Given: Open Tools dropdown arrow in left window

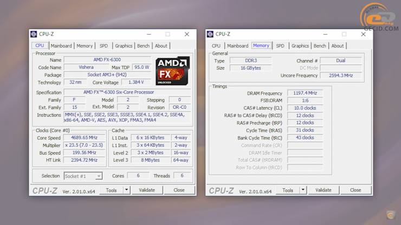Looking at the screenshot, I should 126,190.
